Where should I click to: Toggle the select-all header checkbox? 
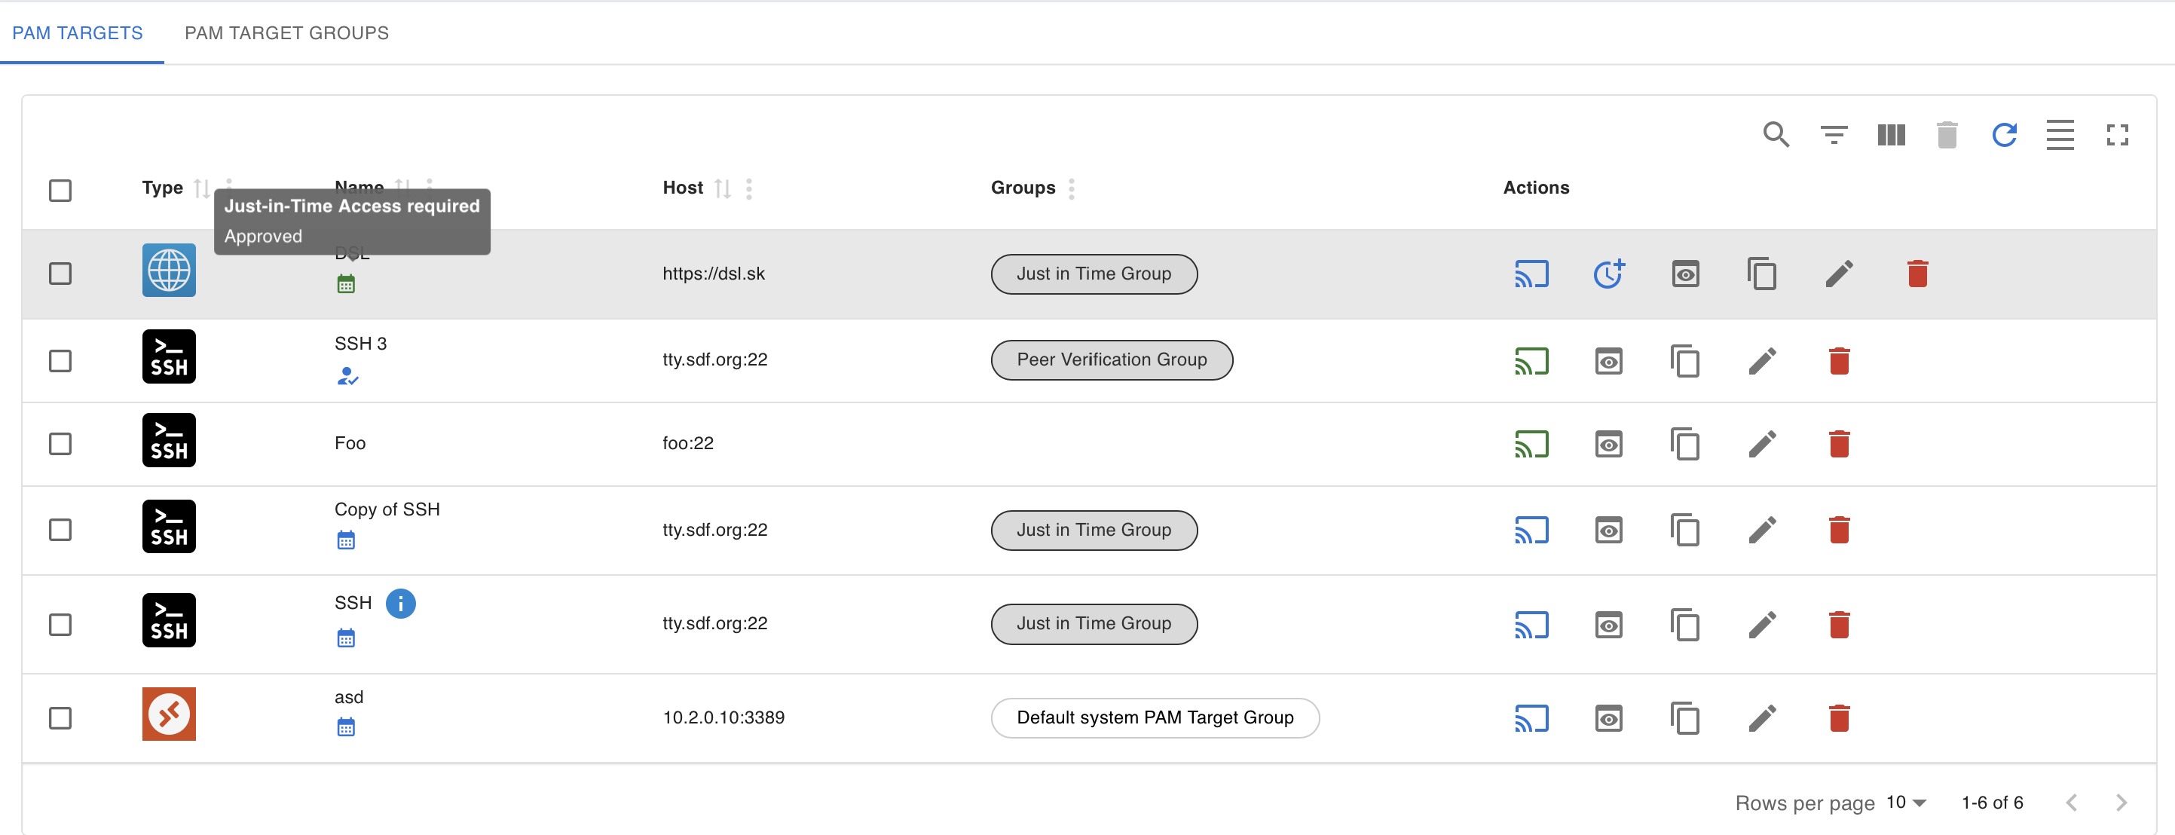pyautogui.click(x=60, y=190)
